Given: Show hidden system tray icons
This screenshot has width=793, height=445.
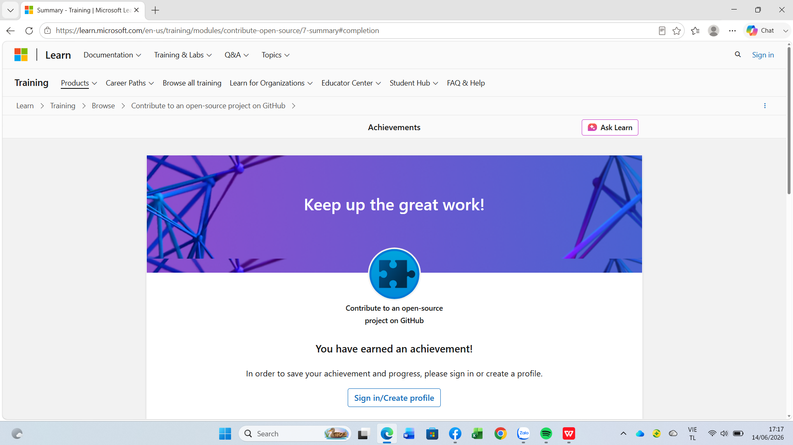Looking at the screenshot, I should [623, 433].
